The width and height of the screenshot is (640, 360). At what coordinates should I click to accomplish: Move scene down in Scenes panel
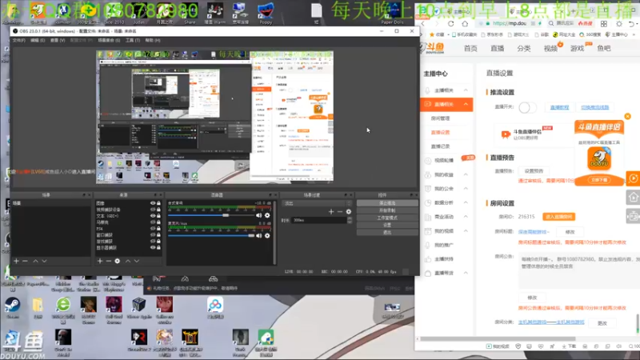click(44, 261)
